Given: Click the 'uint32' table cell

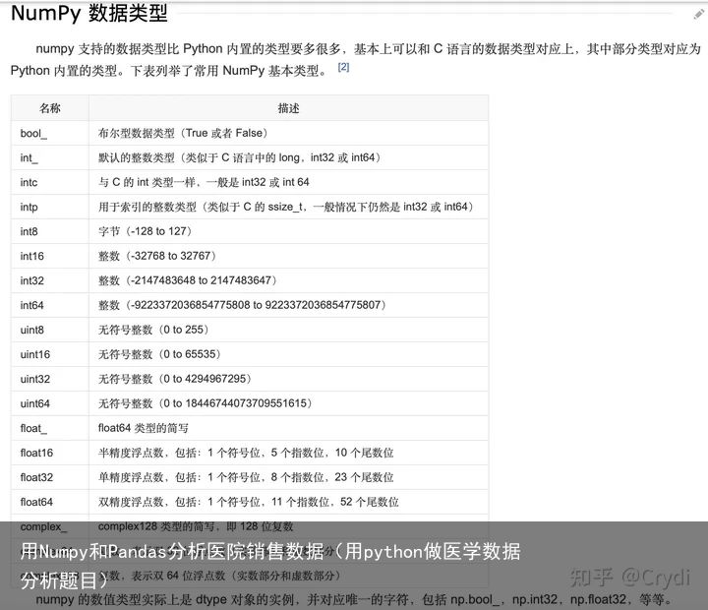Looking at the screenshot, I should 50,379.
